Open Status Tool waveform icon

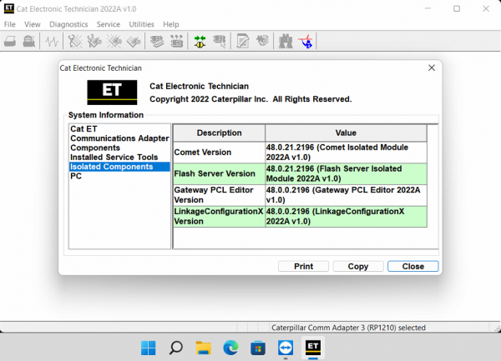[52, 41]
